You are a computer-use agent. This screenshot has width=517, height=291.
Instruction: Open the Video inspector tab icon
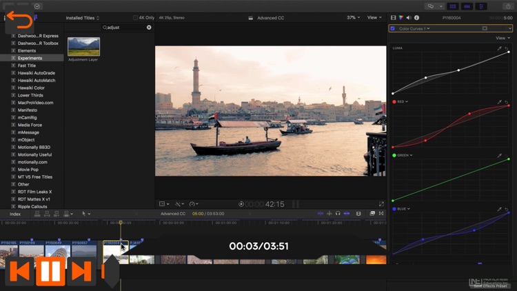(394, 18)
